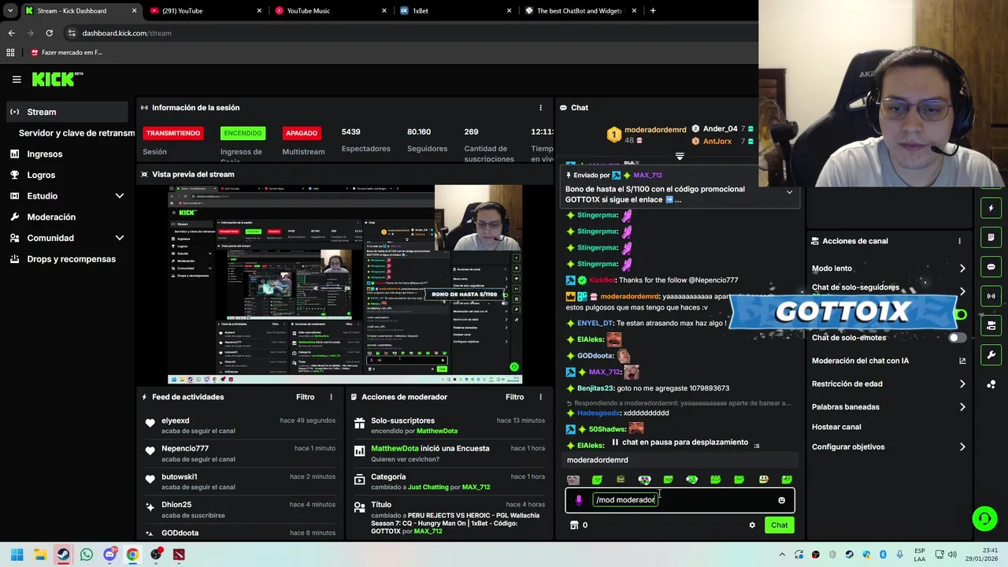This screenshot has height=567, width=1008.
Task: Open Ingresos in the sidebar
Action: (x=45, y=154)
